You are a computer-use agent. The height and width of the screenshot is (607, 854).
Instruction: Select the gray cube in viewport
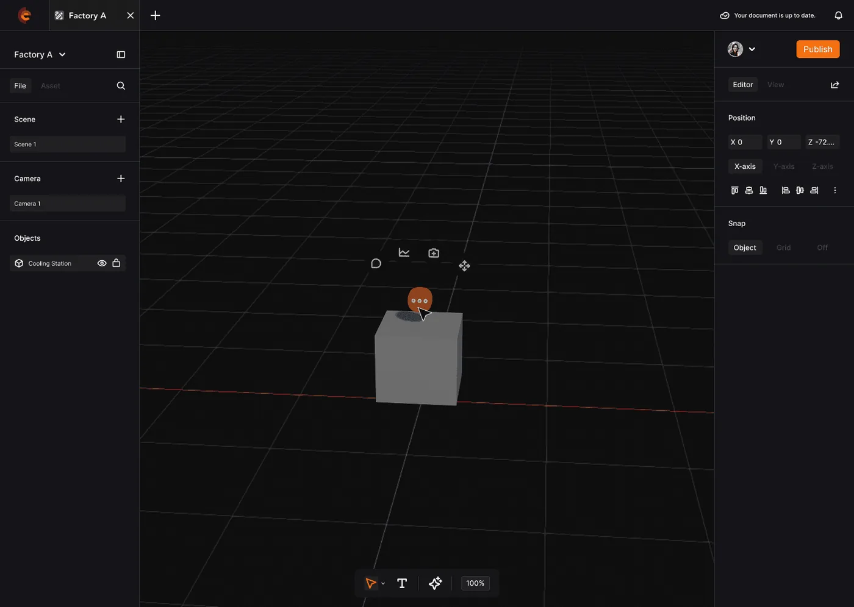[x=418, y=360]
